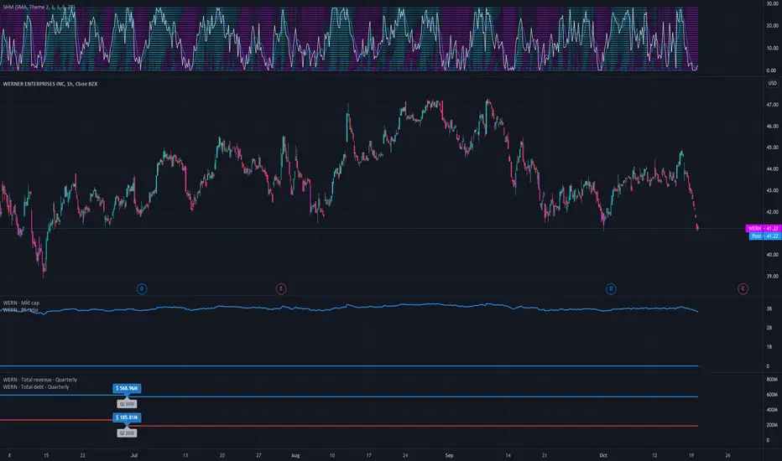
Task: Click the Post 41.22 price label
Action: [764, 236]
